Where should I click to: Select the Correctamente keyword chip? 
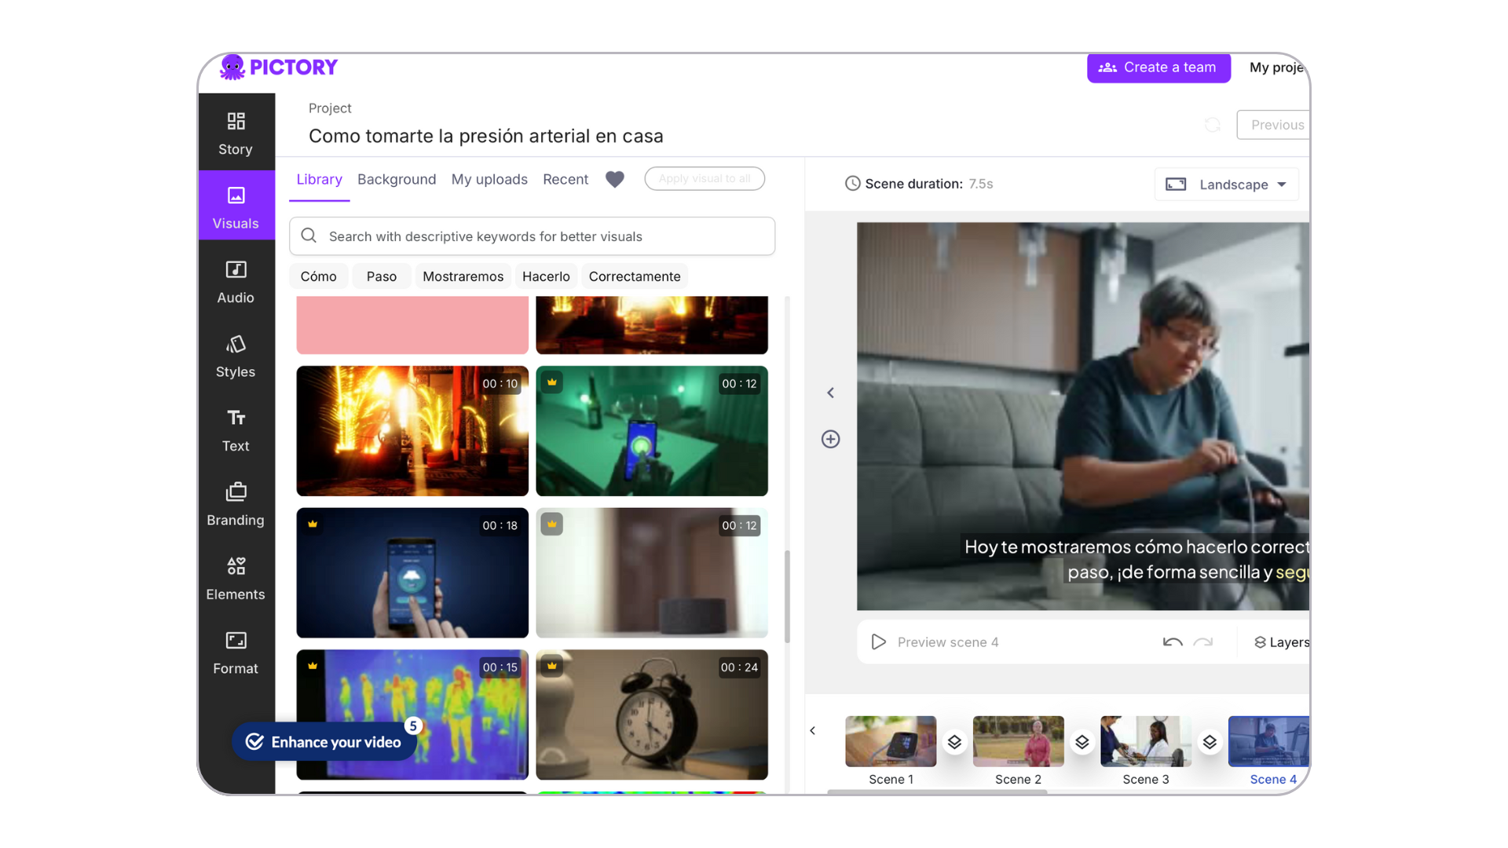coord(635,276)
